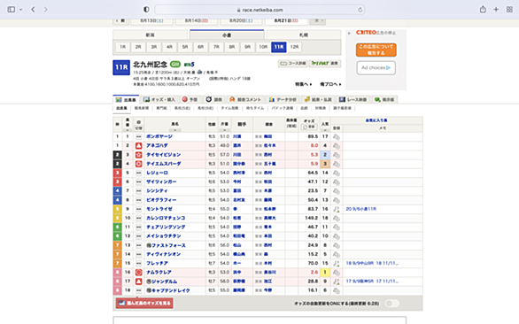Go back with Safari back arrow

tap(33, 10)
